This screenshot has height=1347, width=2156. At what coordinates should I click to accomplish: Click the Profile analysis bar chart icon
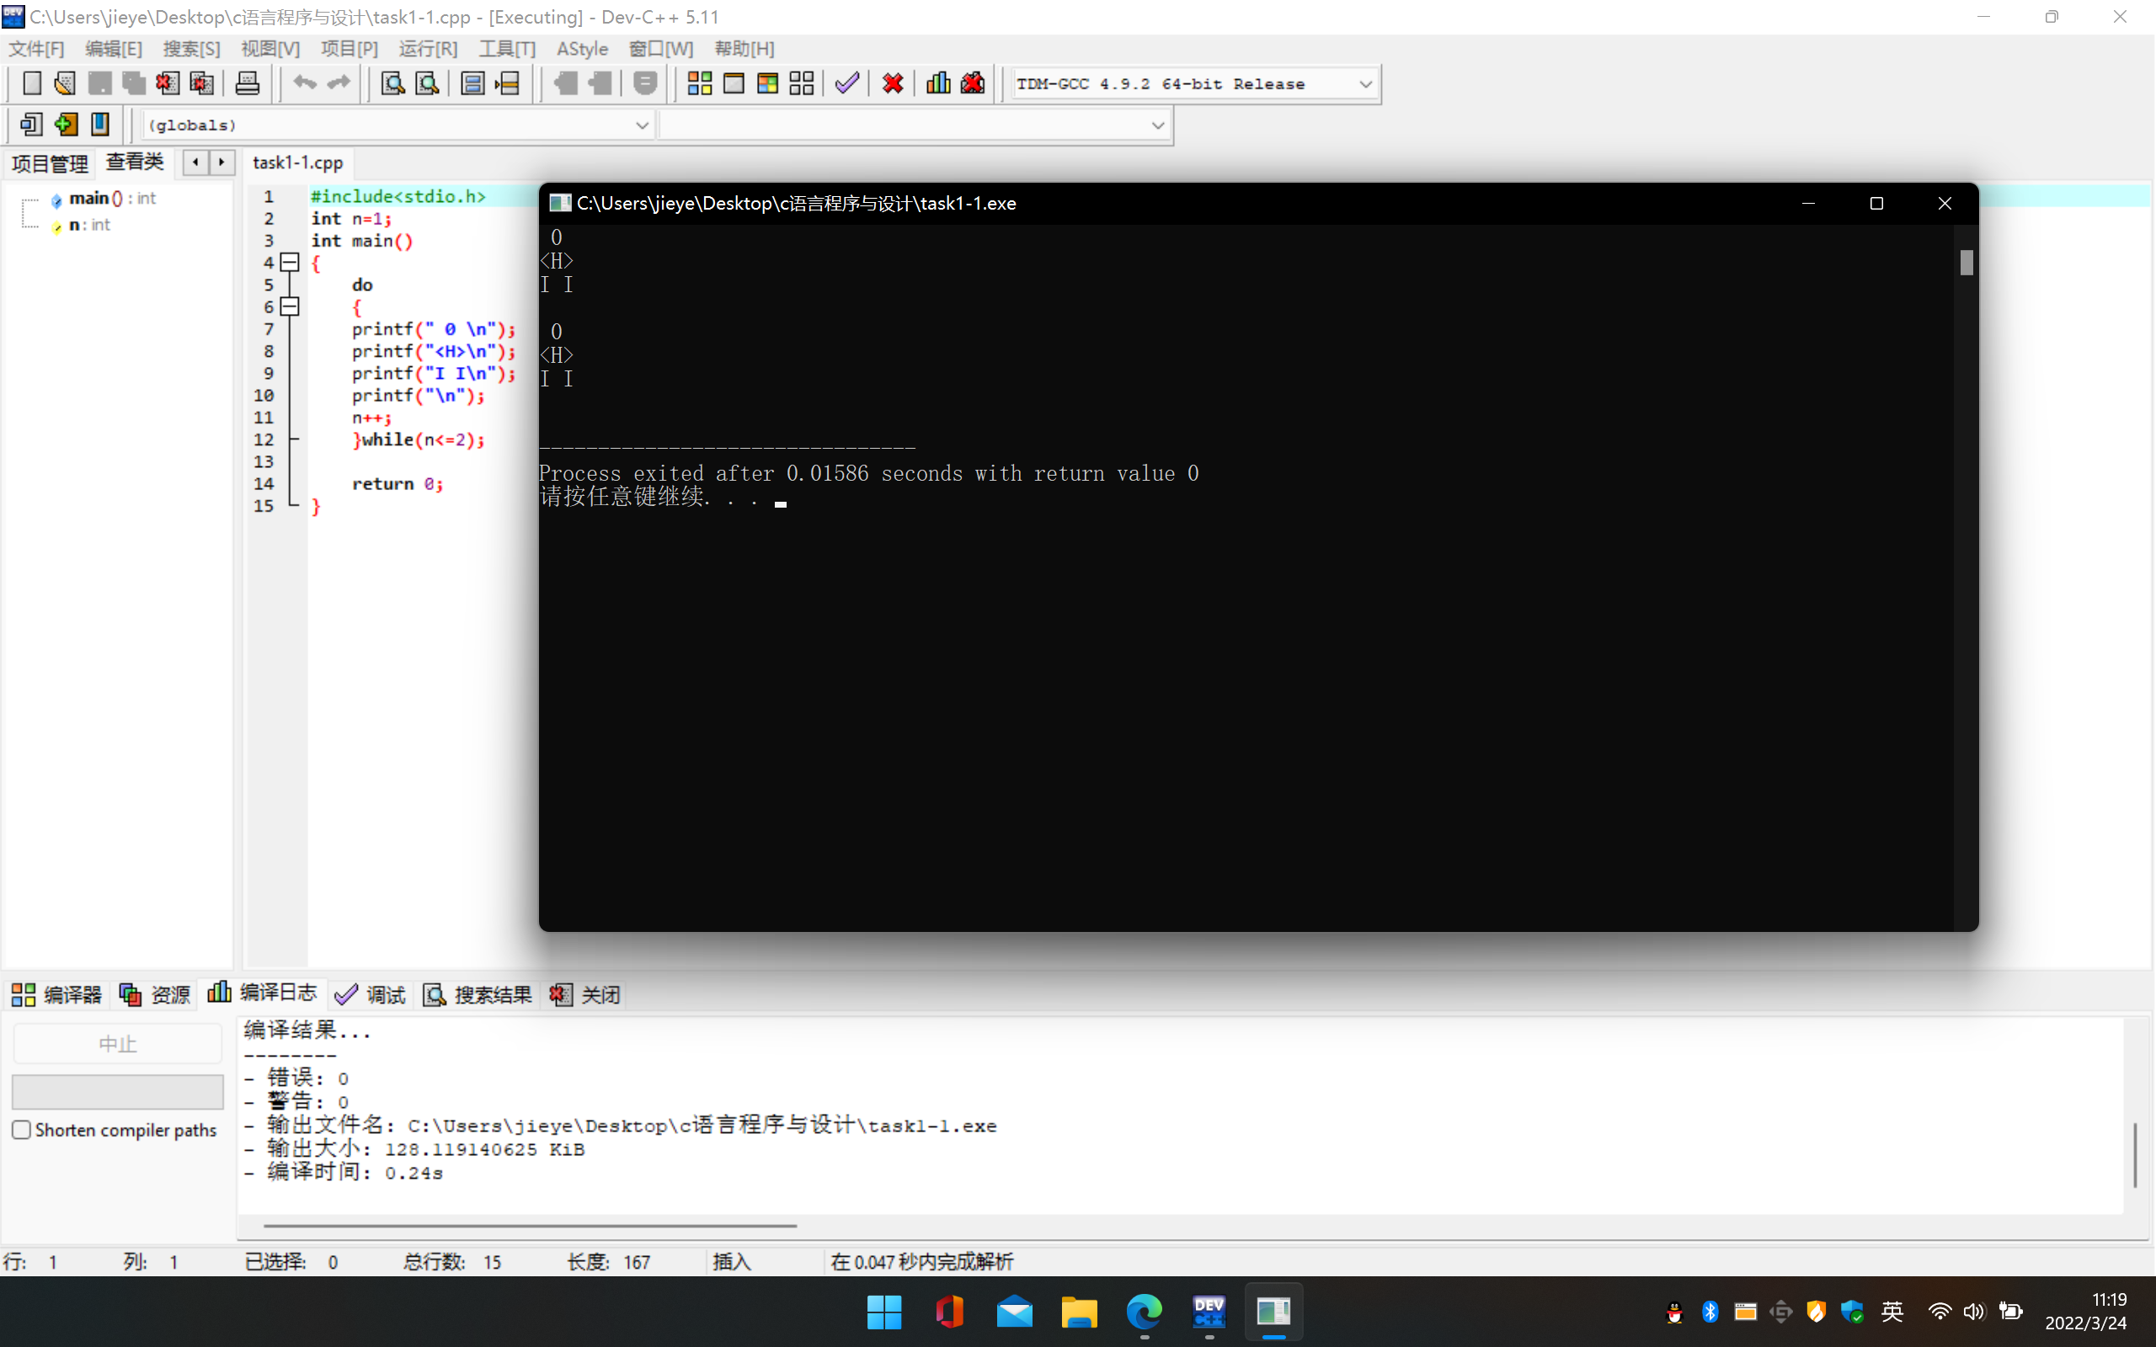pyautogui.click(x=938, y=83)
